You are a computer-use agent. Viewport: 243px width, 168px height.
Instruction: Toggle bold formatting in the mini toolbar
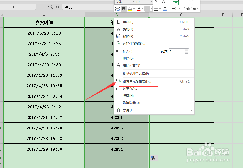click(124, 9)
